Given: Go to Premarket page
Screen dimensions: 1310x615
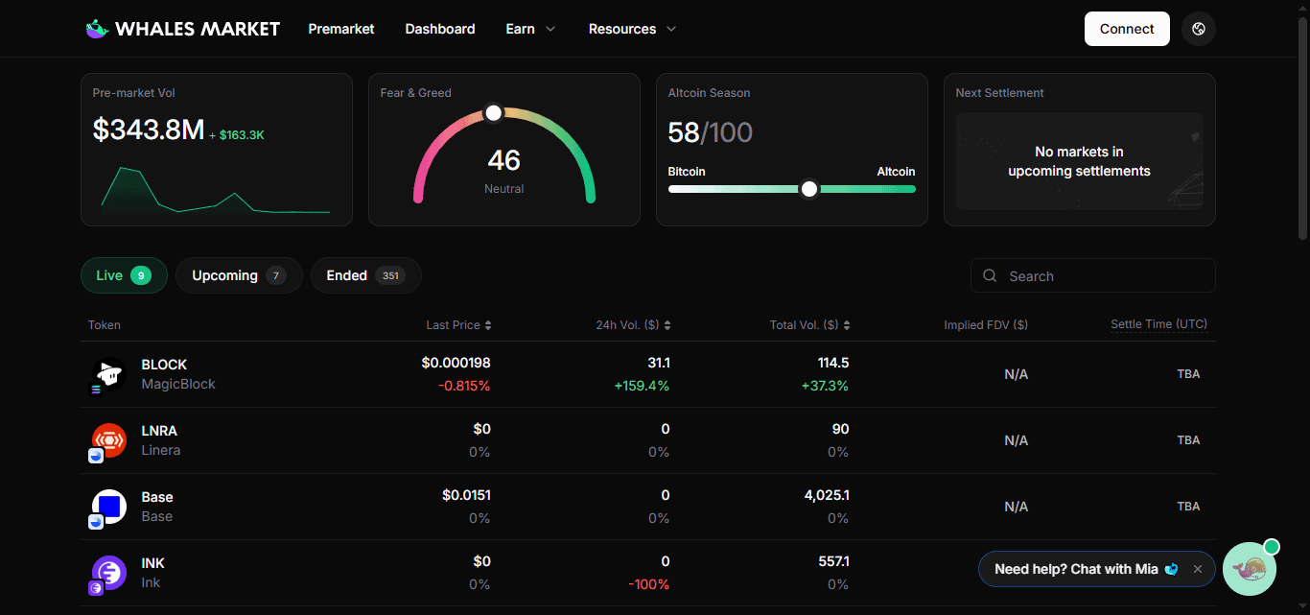Looking at the screenshot, I should [341, 29].
